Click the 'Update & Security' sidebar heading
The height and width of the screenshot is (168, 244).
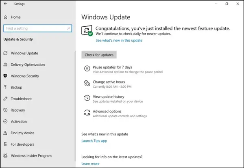[x=18, y=39]
